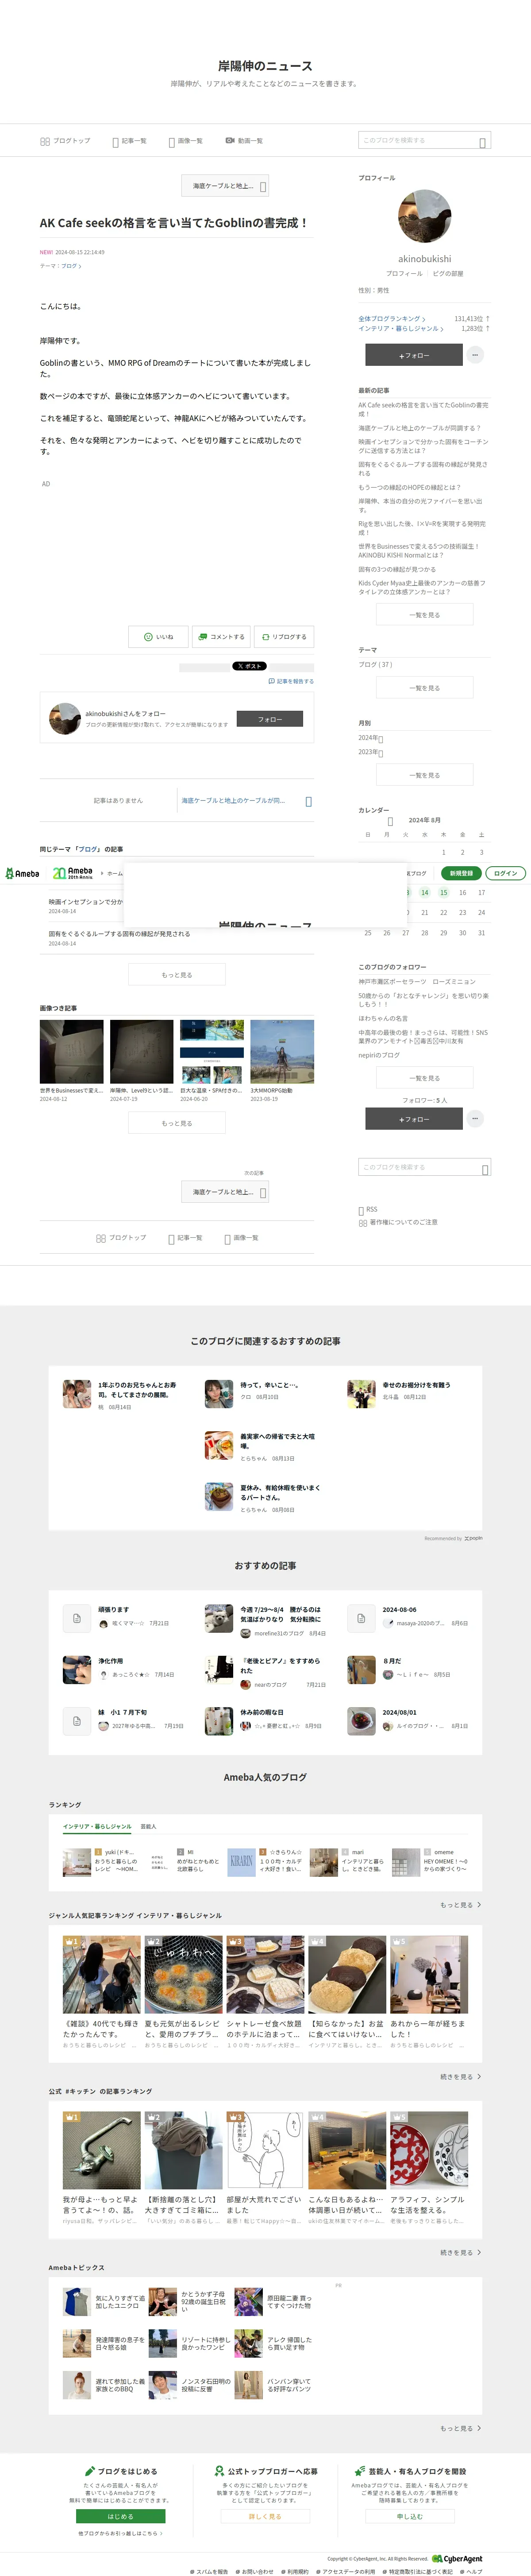The width and height of the screenshot is (531, 2576).
Task: Open ブログトップ in header navigation
Action: point(65,141)
